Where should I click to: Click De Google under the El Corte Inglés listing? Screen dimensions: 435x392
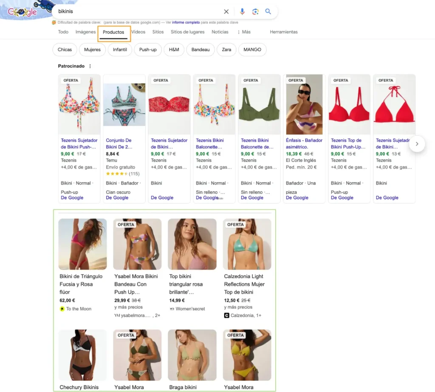(x=297, y=197)
